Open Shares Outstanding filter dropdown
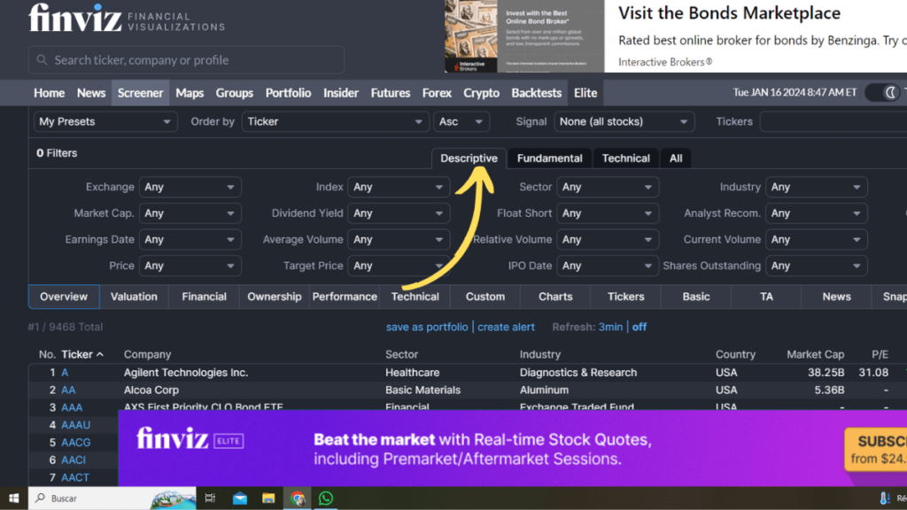The height and width of the screenshot is (510, 907). pos(816,266)
